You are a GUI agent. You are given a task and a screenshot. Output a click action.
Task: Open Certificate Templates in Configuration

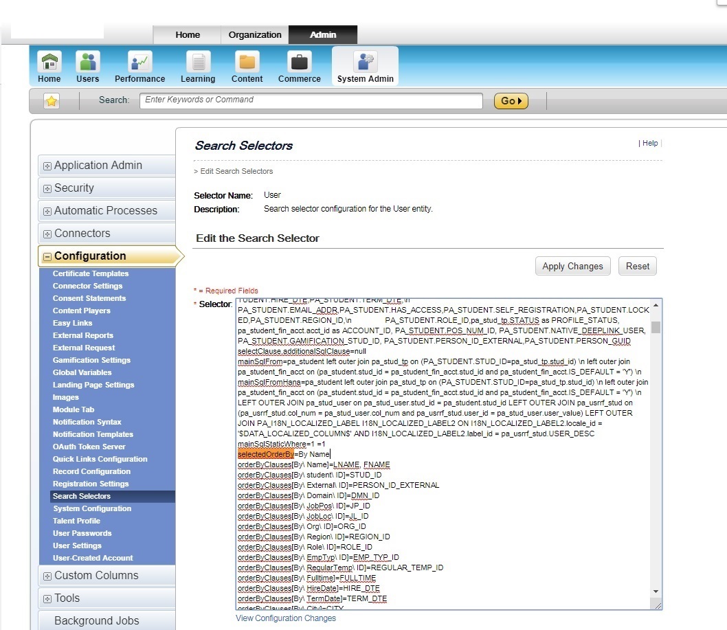(x=91, y=273)
